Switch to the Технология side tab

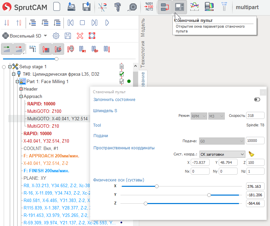pyautogui.click(x=143, y=54)
